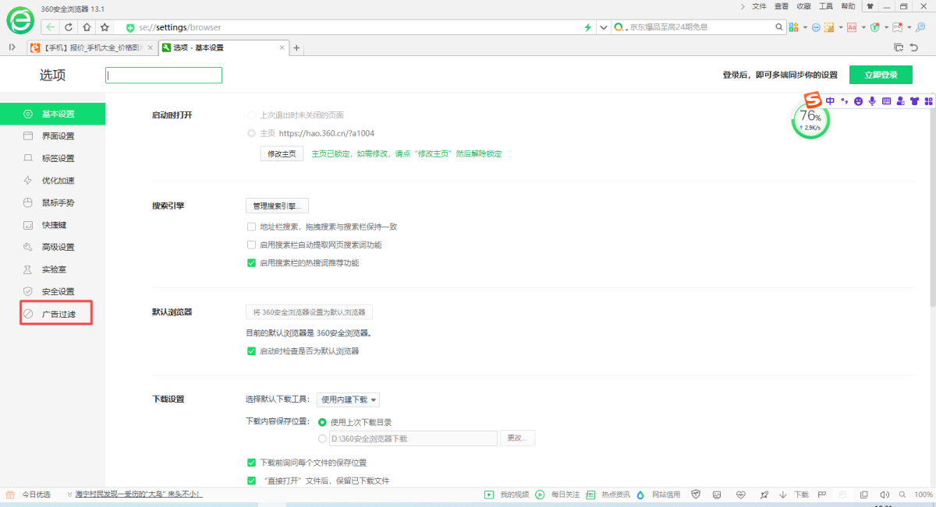Mute sound using the status bar speaker icon

(x=884, y=495)
